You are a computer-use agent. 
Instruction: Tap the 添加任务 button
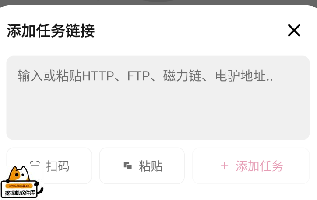click(251, 166)
